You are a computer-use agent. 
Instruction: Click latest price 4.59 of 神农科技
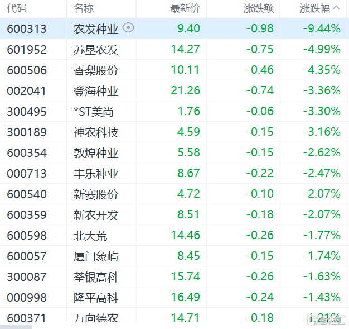(188, 132)
